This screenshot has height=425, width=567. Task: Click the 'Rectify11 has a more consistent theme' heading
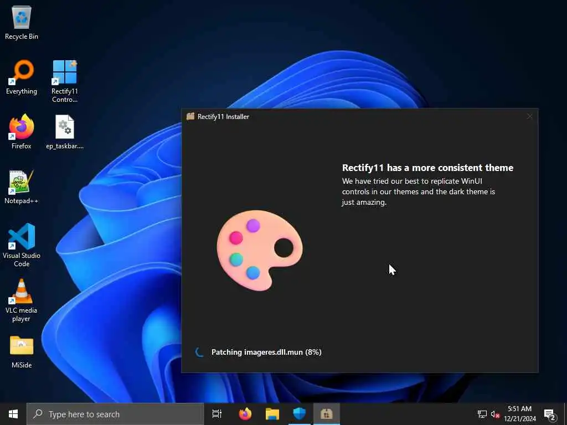[x=427, y=168]
